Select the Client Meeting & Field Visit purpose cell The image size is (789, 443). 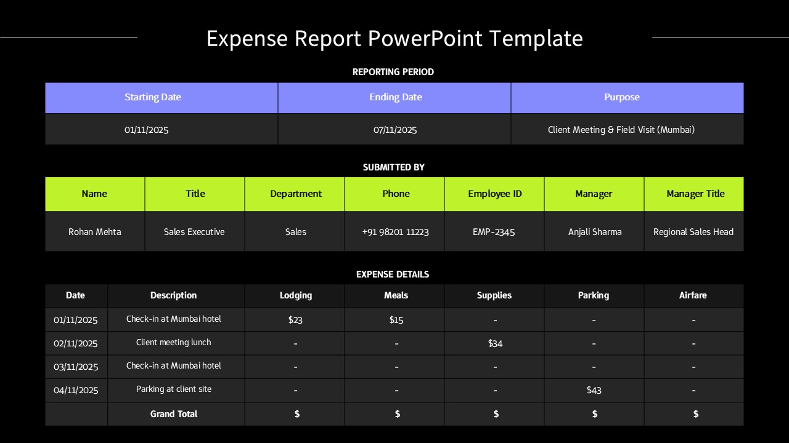click(622, 130)
